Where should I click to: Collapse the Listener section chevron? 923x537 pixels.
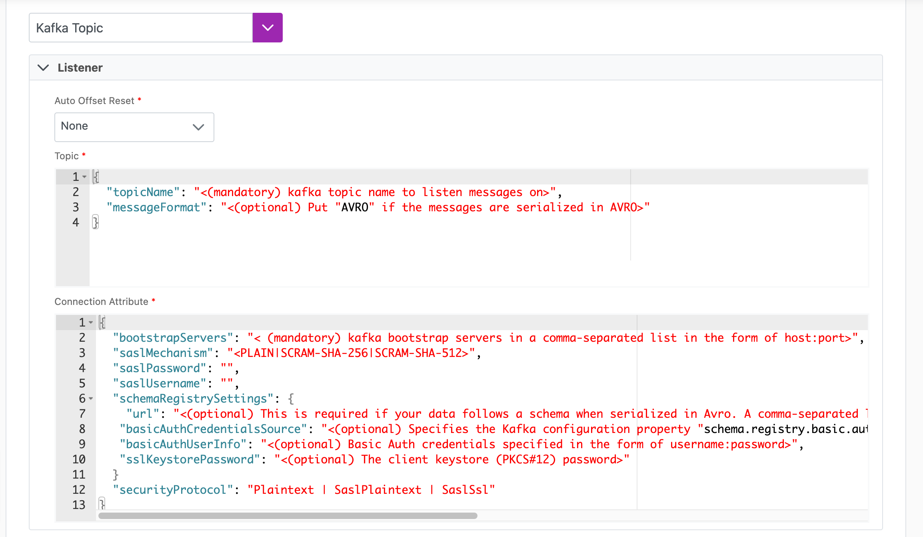click(43, 68)
